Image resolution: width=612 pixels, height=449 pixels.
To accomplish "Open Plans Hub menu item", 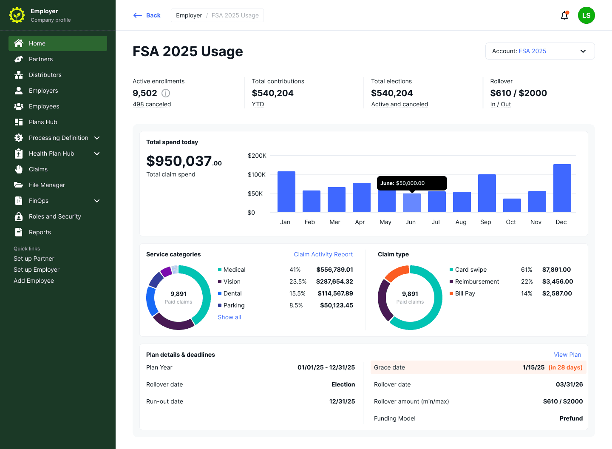I will (x=58, y=122).
